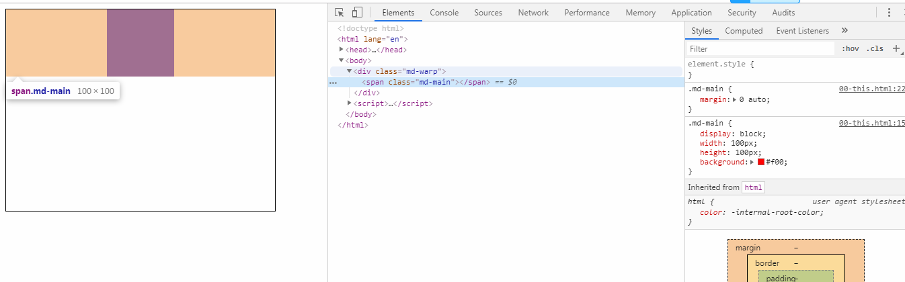The width and height of the screenshot is (905, 282).
Task: Show more Styles pane tabs with chevron
Action: [844, 30]
